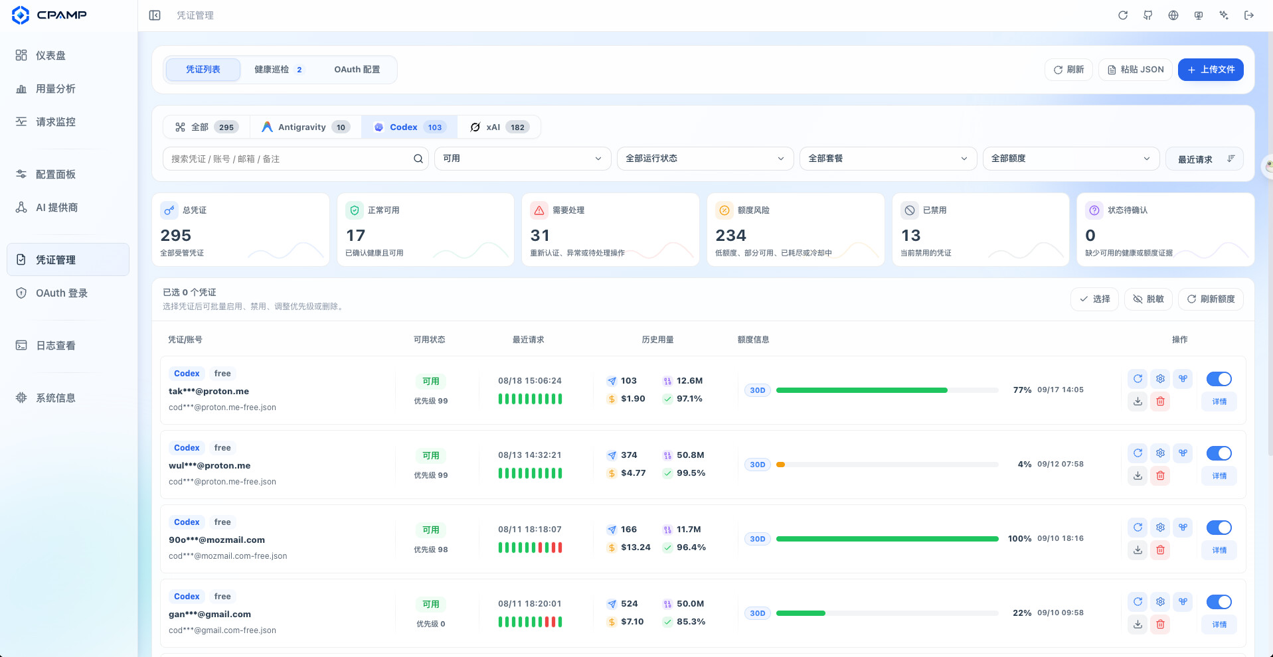Open the language globe icon
Image resolution: width=1273 pixels, height=657 pixels.
1173,15
